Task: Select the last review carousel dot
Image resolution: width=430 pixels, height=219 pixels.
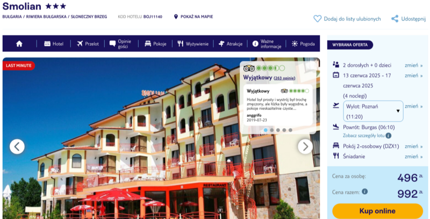Action: coord(290,130)
